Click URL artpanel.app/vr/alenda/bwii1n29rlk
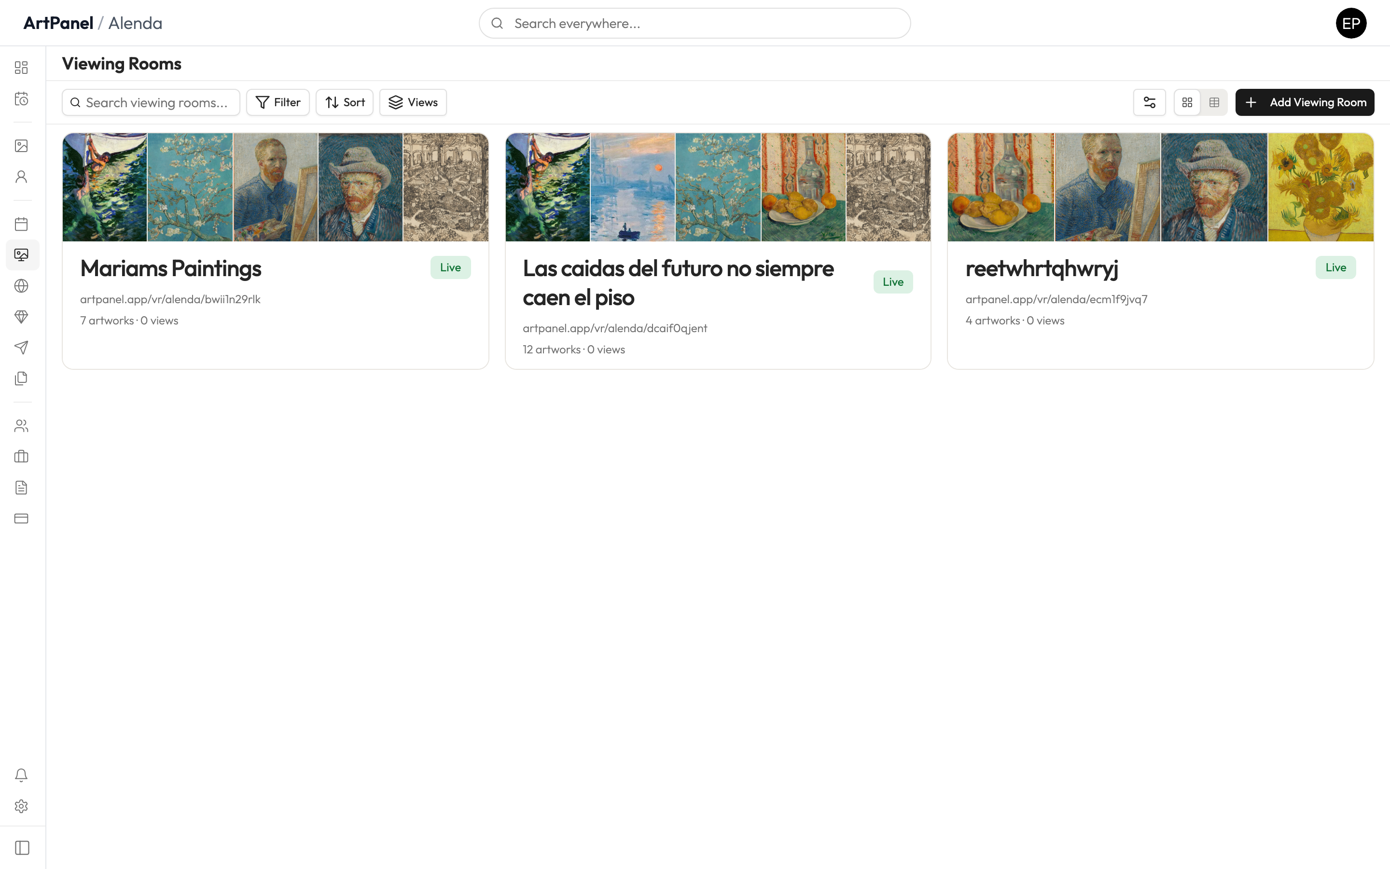Image resolution: width=1390 pixels, height=869 pixels. pyautogui.click(x=170, y=299)
